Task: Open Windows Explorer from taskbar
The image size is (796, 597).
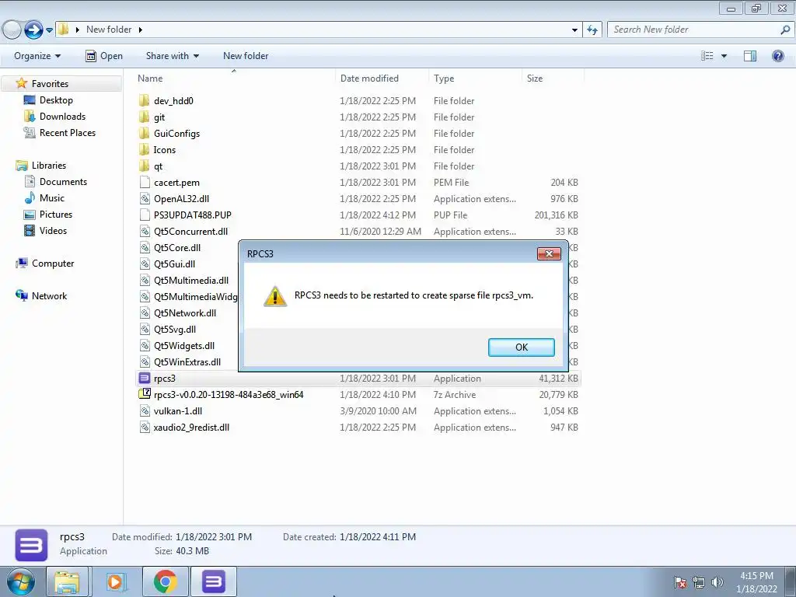Action: pos(68,581)
